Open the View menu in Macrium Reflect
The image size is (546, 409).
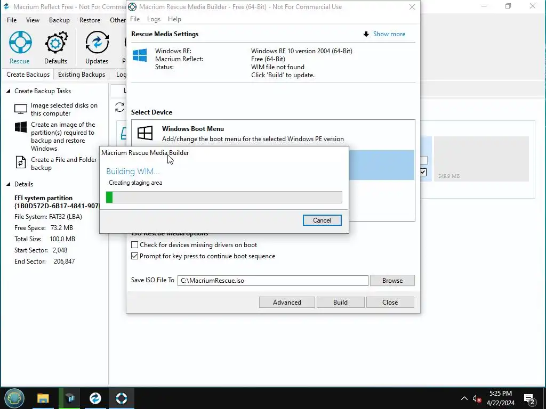[33, 20]
